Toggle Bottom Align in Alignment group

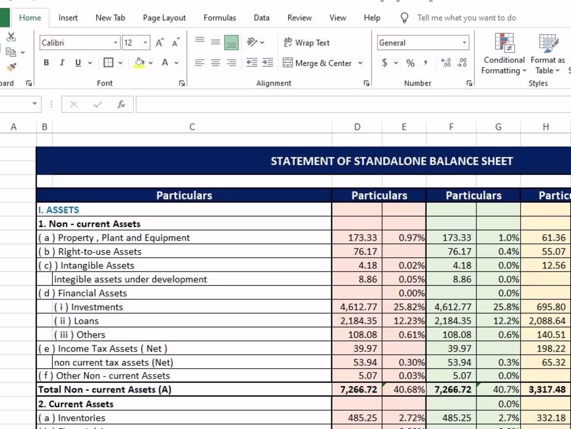coord(231,43)
